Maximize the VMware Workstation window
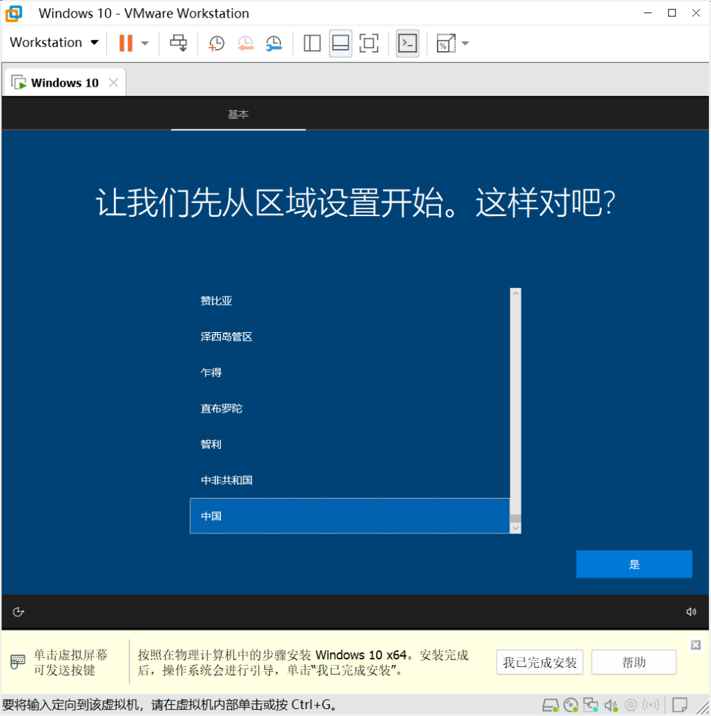This screenshot has width=711, height=716. 672,13
